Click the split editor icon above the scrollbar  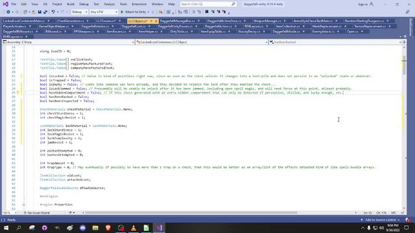tap(404, 42)
